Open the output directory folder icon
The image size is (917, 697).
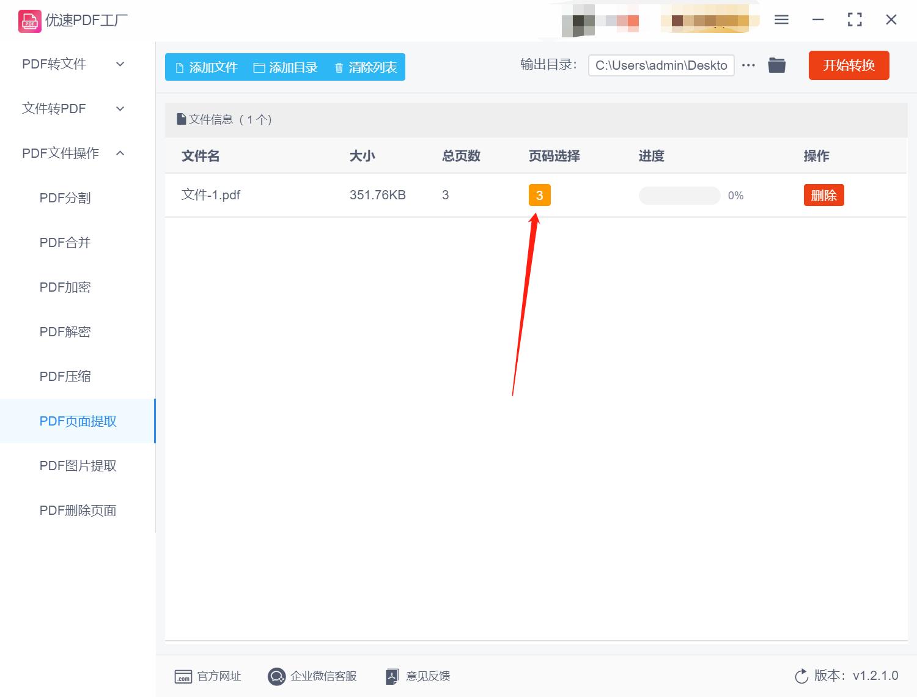tap(776, 65)
